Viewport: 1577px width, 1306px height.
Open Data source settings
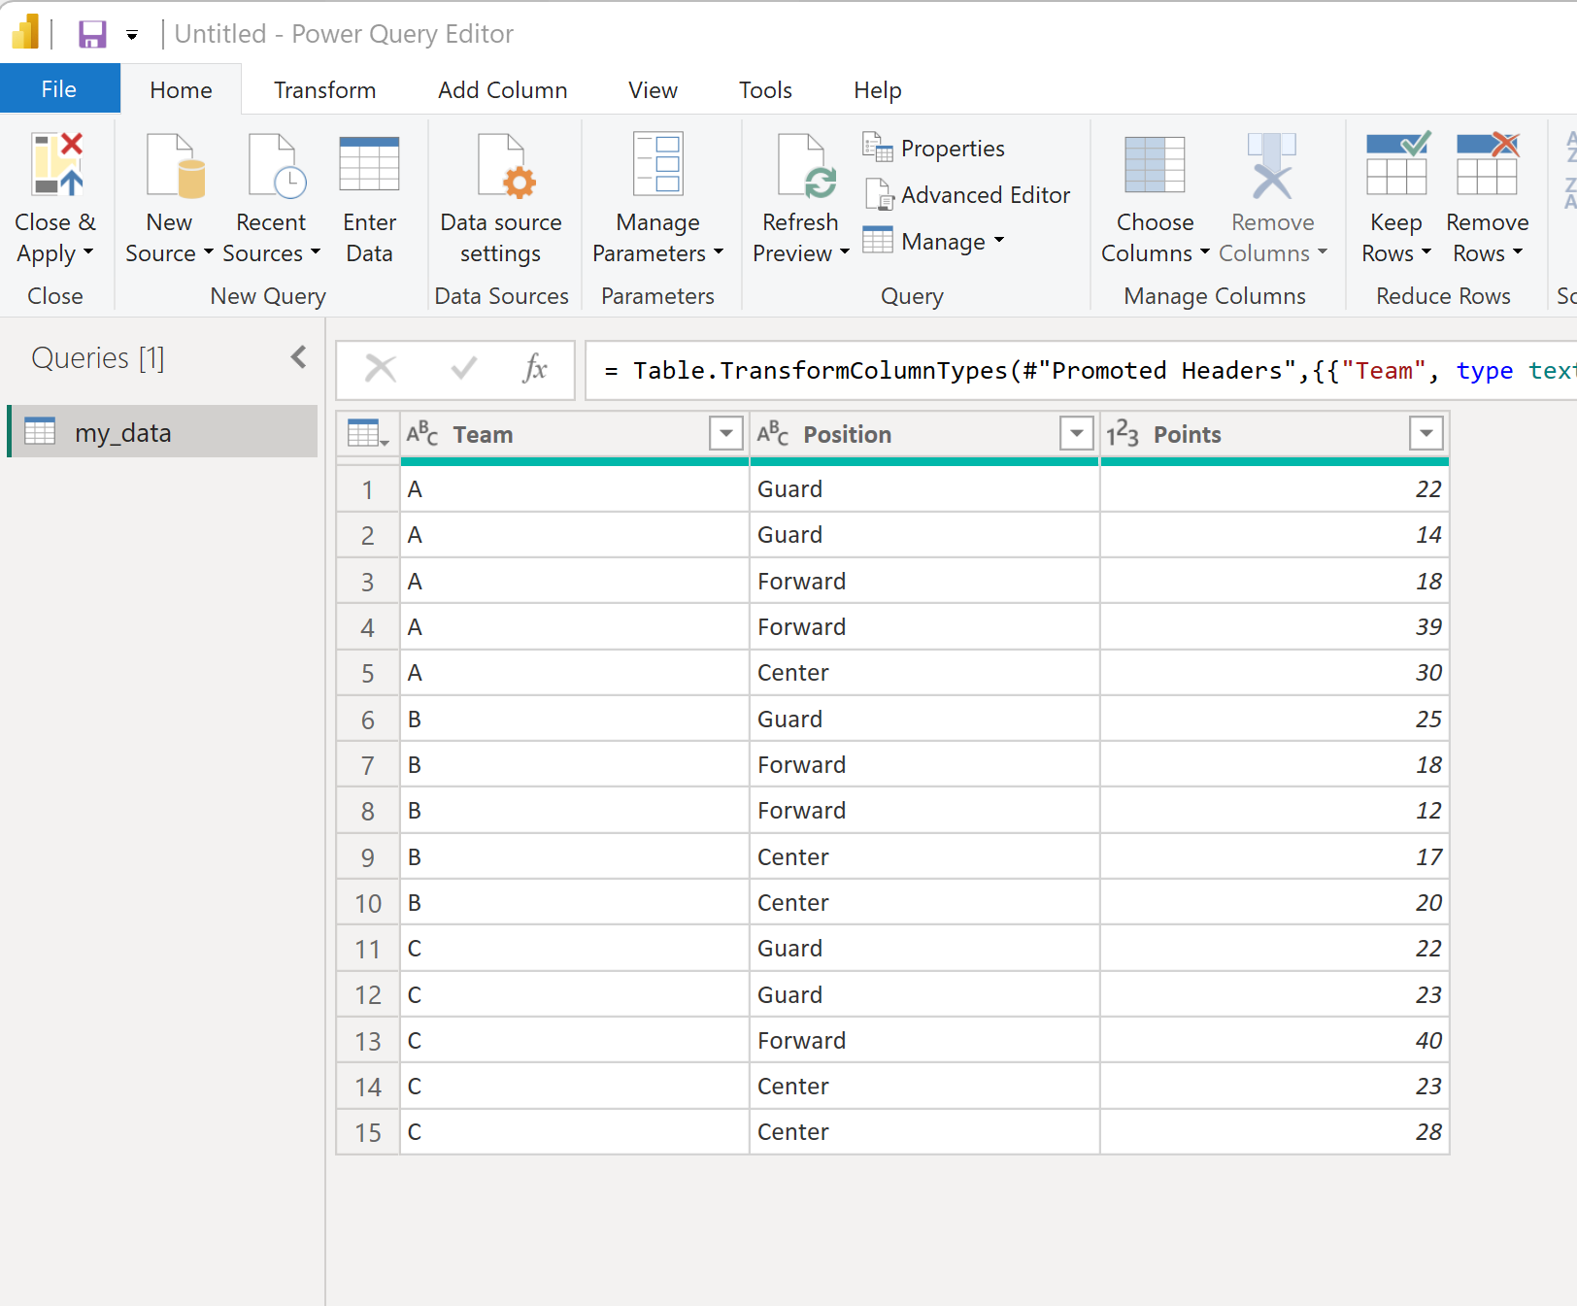tap(501, 175)
